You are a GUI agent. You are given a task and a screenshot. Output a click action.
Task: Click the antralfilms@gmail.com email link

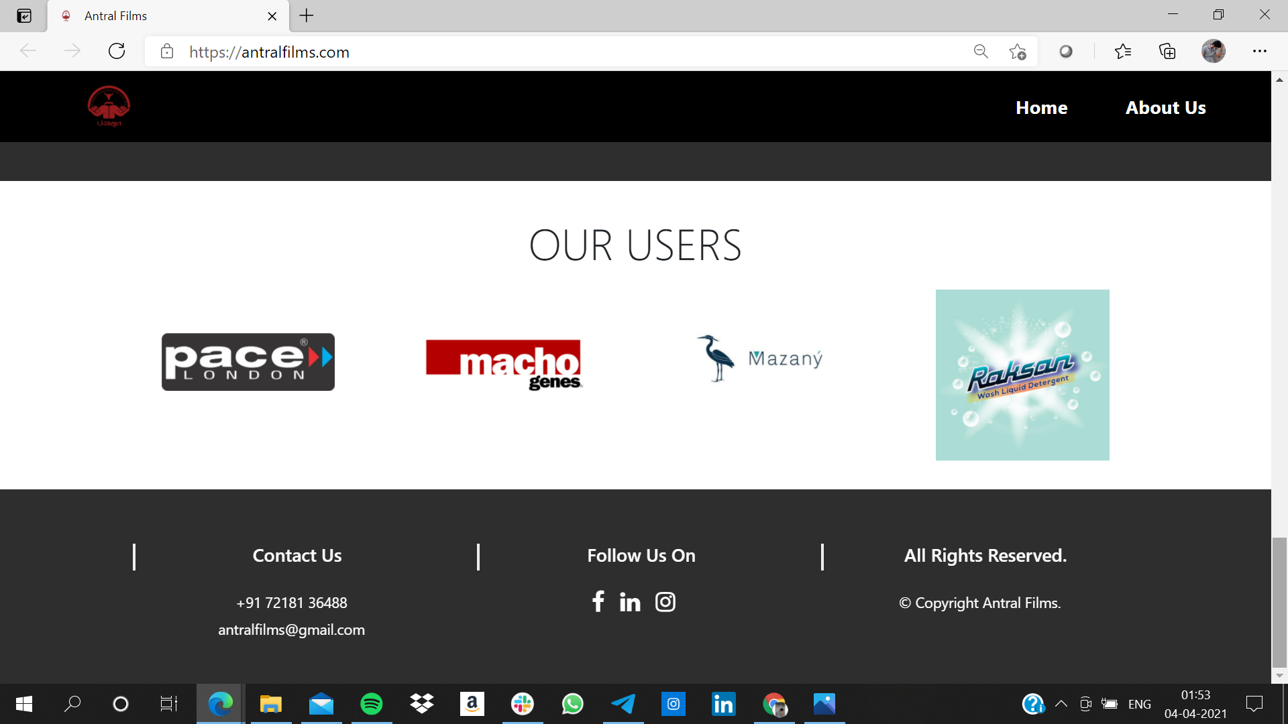click(291, 630)
